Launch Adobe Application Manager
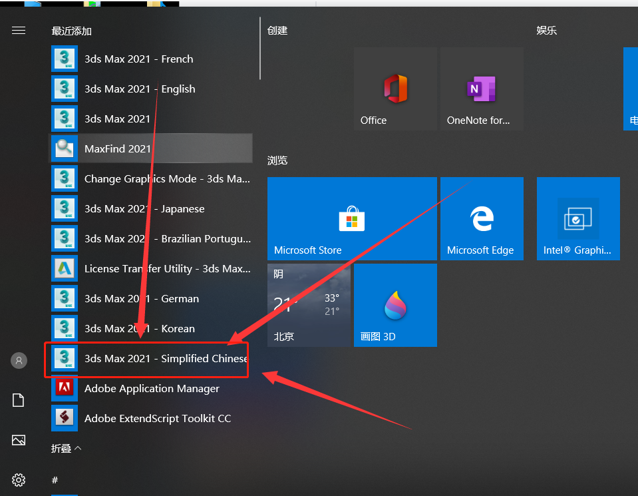This screenshot has width=638, height=496. [150, 389]
